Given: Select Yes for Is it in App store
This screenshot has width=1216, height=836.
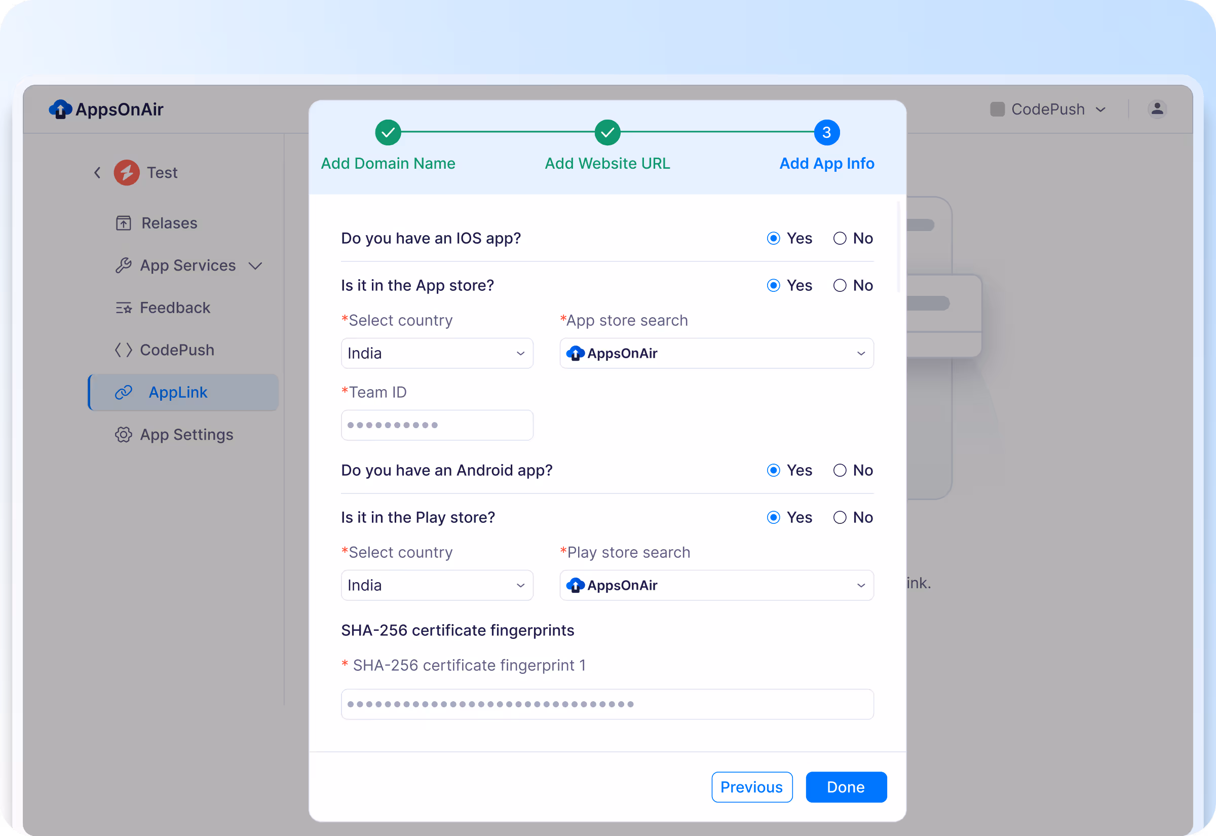Looking at the screenshot, I should pyautogui.click(x=773, y=285).
